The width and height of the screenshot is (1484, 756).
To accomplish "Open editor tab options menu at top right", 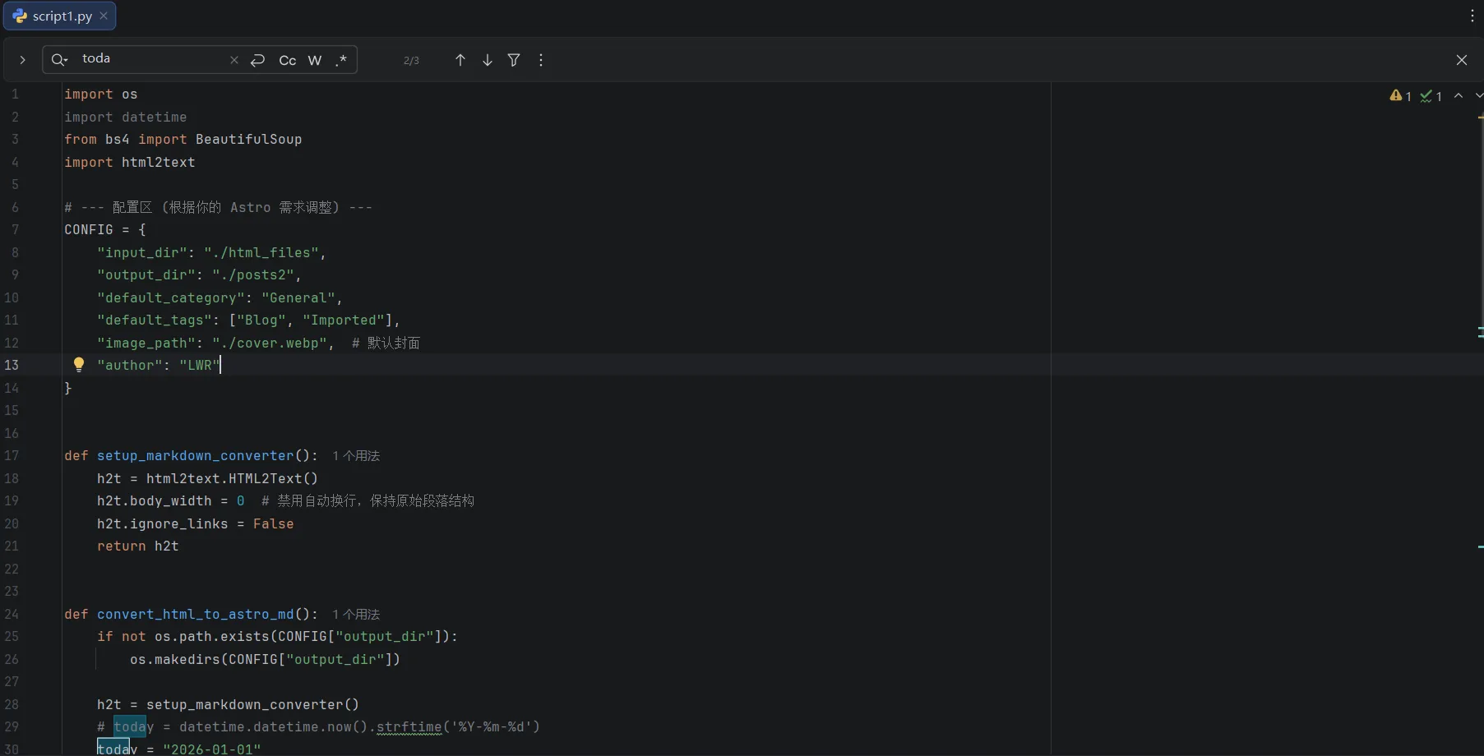I will [x=1472, y=16].
